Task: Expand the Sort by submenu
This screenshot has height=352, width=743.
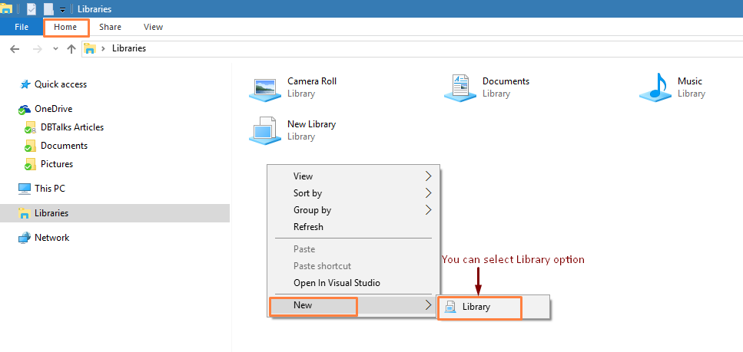Action: coord(353,193)
